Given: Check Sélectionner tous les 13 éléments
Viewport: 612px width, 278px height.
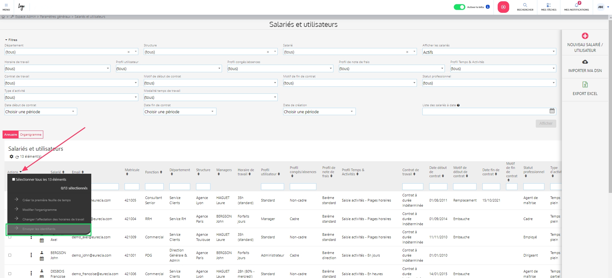Looking at the screenshot, I should (14, 179).
